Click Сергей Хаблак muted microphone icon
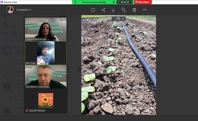This screenshot has height=121, width=198. (x=27, y=111)
